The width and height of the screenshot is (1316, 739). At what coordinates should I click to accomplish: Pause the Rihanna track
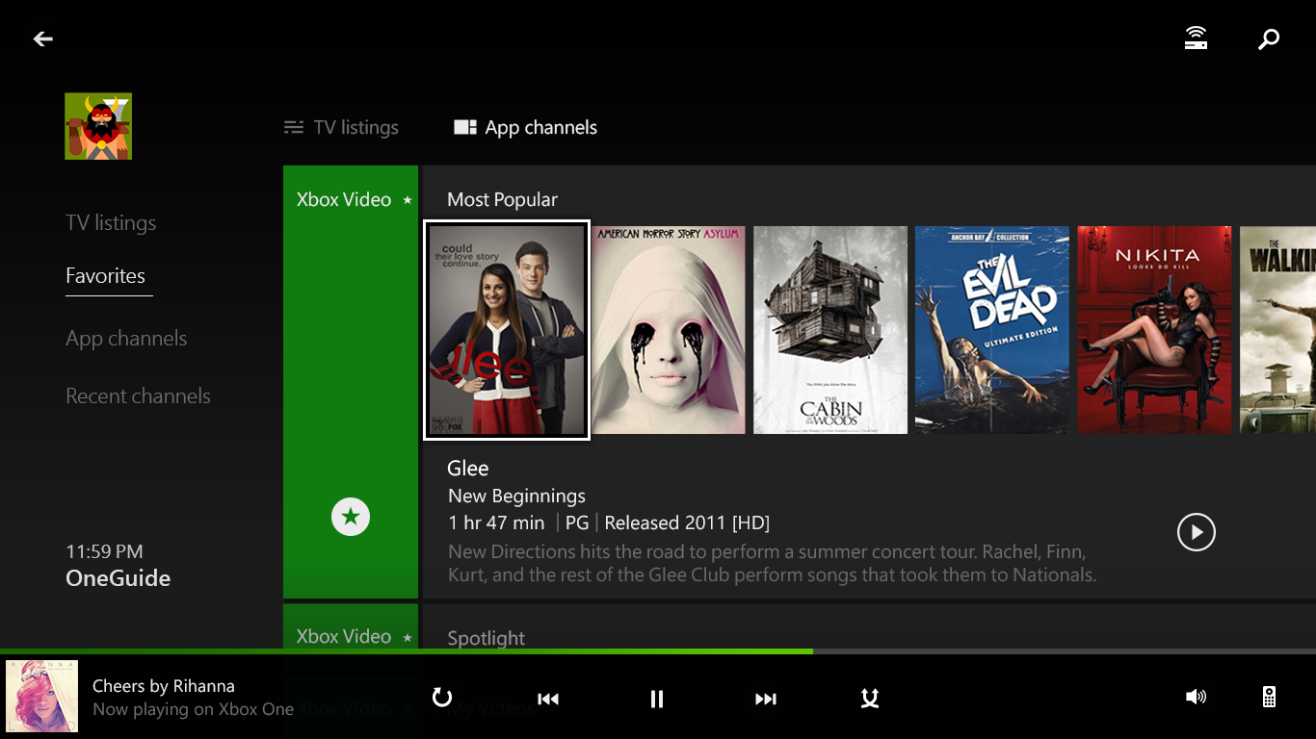click(x=656, y=699)
